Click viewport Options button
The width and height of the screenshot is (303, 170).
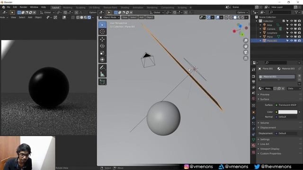[x=242, y=13]
